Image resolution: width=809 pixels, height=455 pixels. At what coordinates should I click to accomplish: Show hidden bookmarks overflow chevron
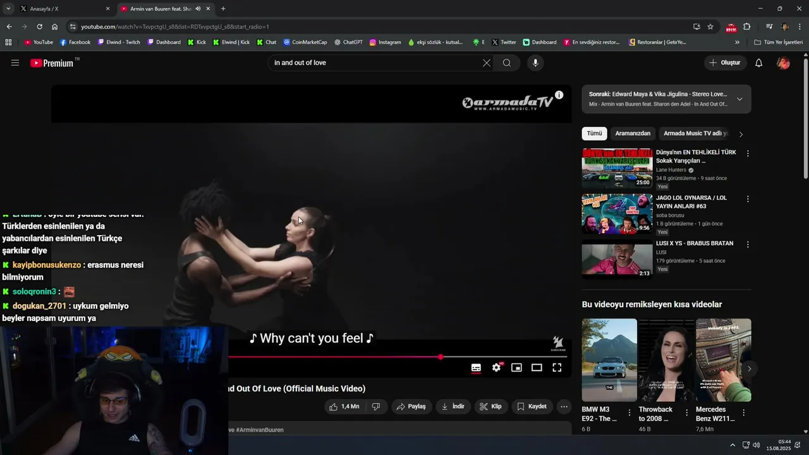point(737,42)
